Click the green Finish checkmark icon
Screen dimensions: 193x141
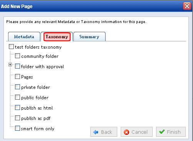[162, 131]
